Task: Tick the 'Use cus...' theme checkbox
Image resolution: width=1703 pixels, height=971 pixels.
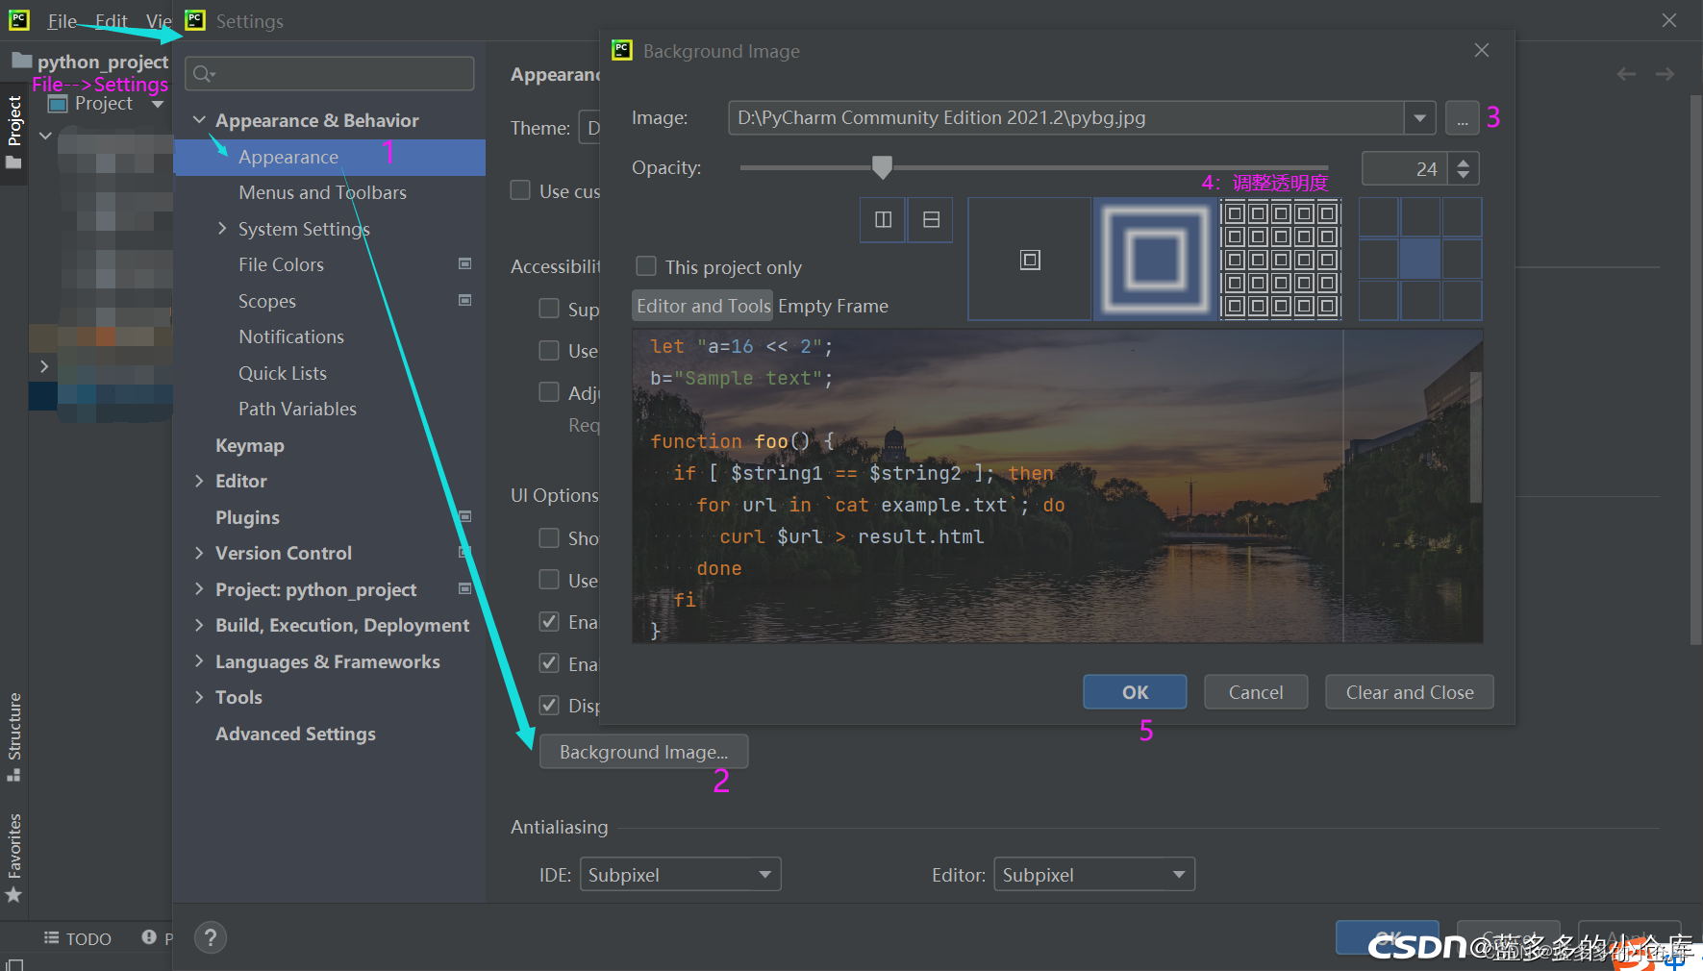Action: coord(520,190)
